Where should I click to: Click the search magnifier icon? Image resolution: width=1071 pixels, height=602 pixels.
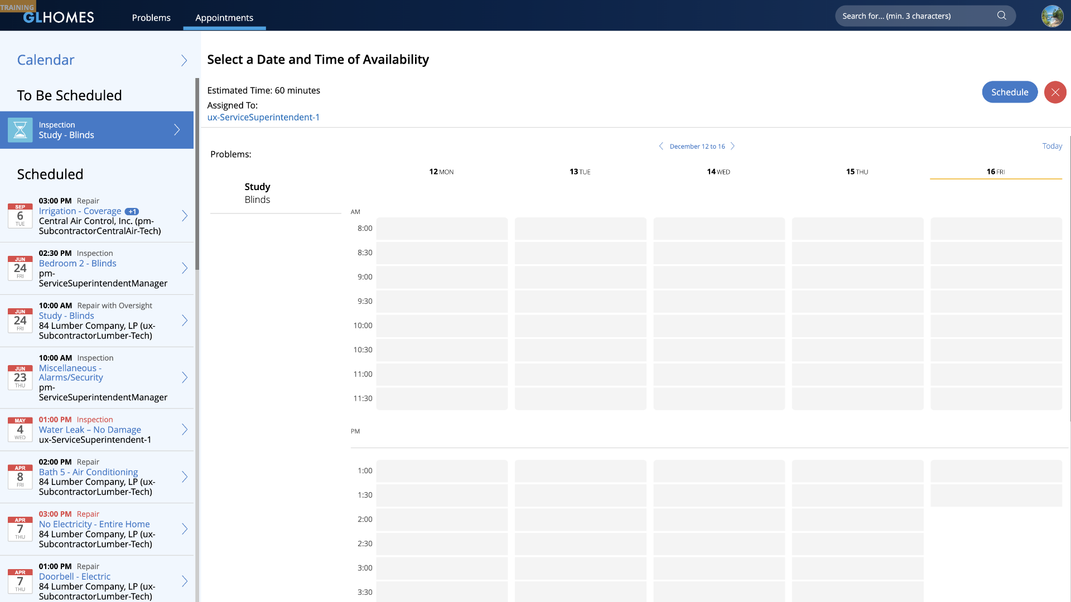click(1002, 16)
